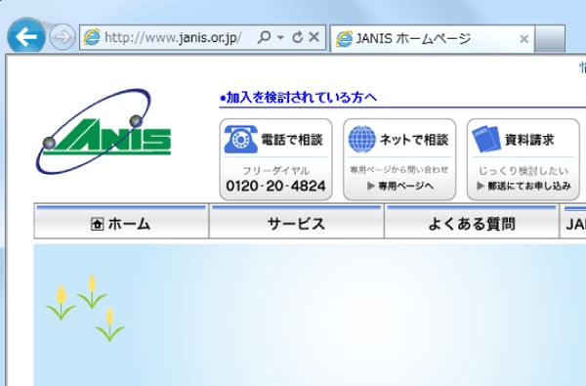Click the telephone icon for 電話で相談
The image size is (586, 386).
tap(240, 139)
